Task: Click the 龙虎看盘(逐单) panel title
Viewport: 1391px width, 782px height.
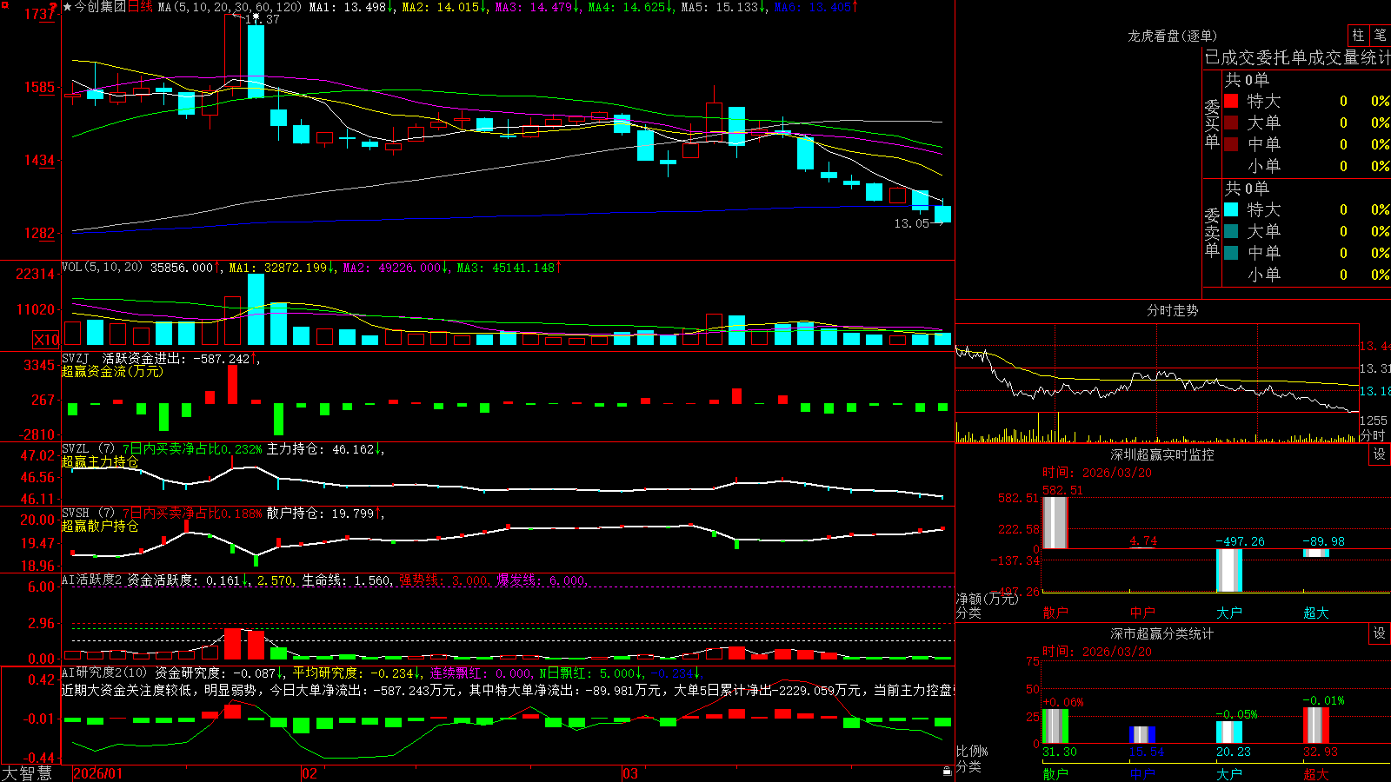Action: pyautogui.click(x=1172, y=36)
